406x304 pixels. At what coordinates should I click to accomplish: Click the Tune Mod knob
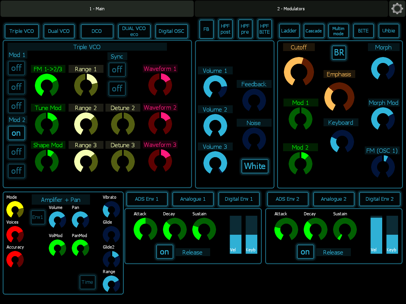click(47, 124)
